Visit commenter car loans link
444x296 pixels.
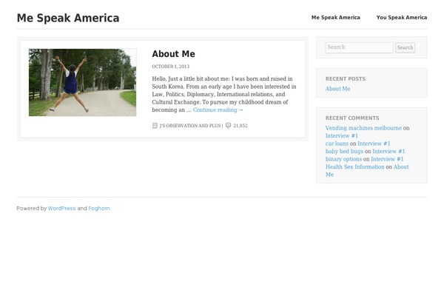pyautogui.click(x=337, y=144)
